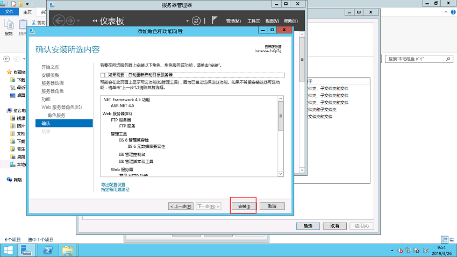The width and height of the screenshot is (457, 257).
Task: Open 主页 tab in Explorer ribbon
Action: pos(27,12)
